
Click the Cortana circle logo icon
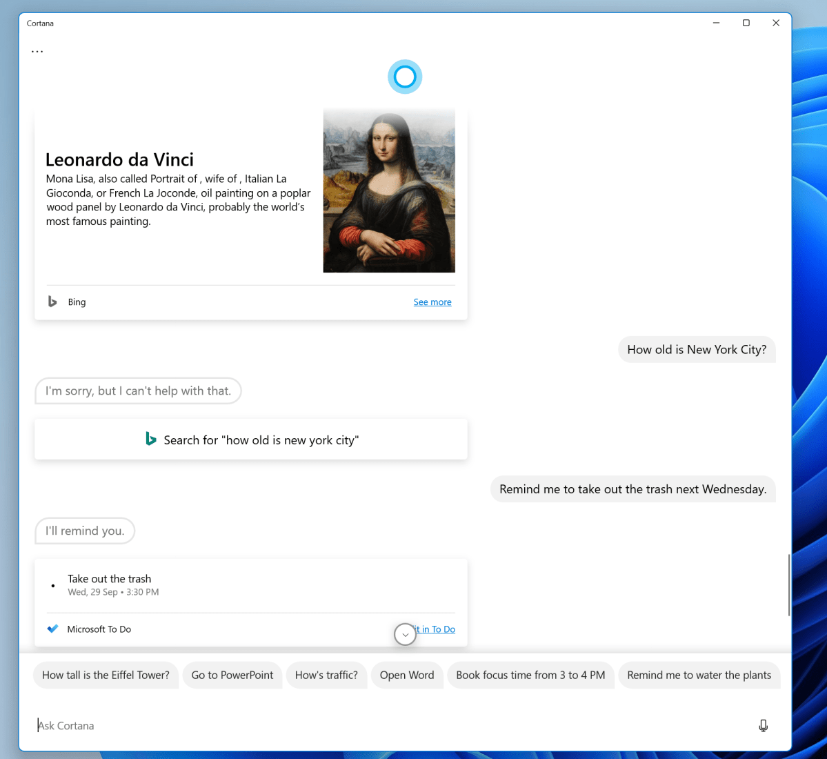pos(405,77)
